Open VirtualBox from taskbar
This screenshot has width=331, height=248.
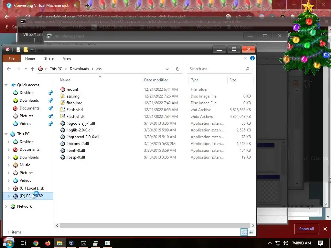point(71,243)
